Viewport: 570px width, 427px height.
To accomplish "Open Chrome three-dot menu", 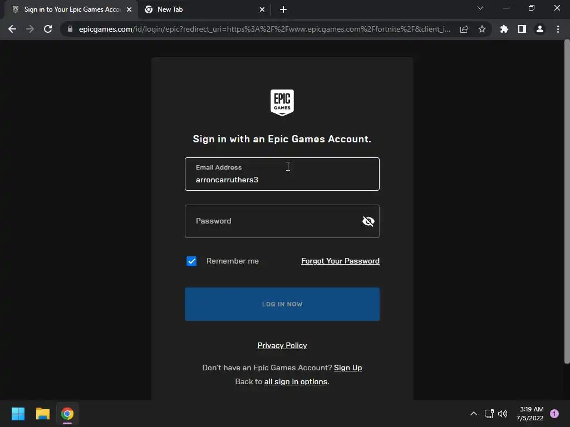I will point(558,29).
